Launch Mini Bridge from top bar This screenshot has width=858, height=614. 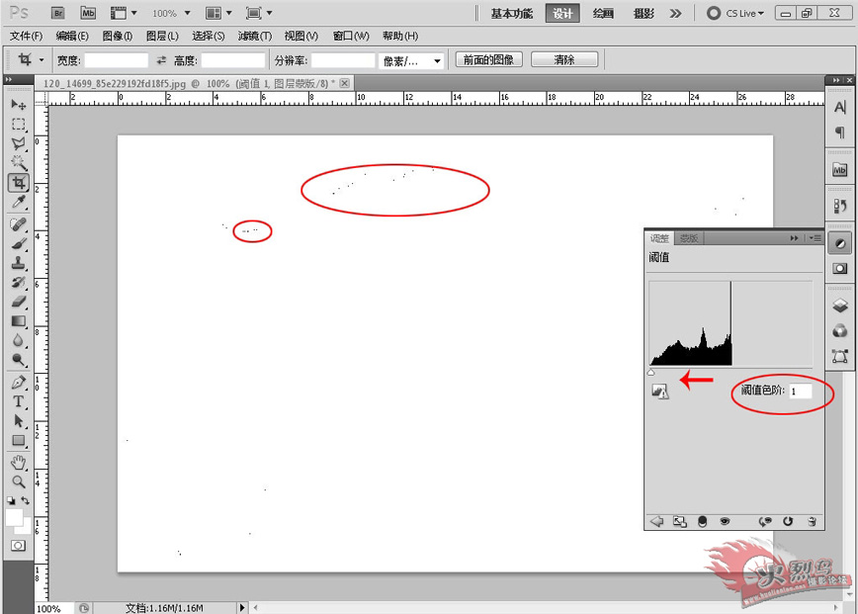(x=88, y=13)
